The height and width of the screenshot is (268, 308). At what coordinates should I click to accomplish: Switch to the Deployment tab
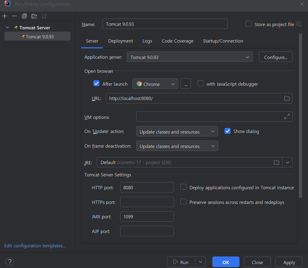pos(120,41)
